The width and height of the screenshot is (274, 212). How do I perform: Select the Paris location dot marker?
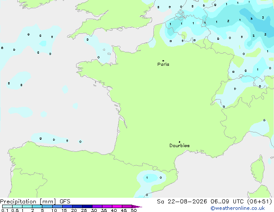(163, 61)
